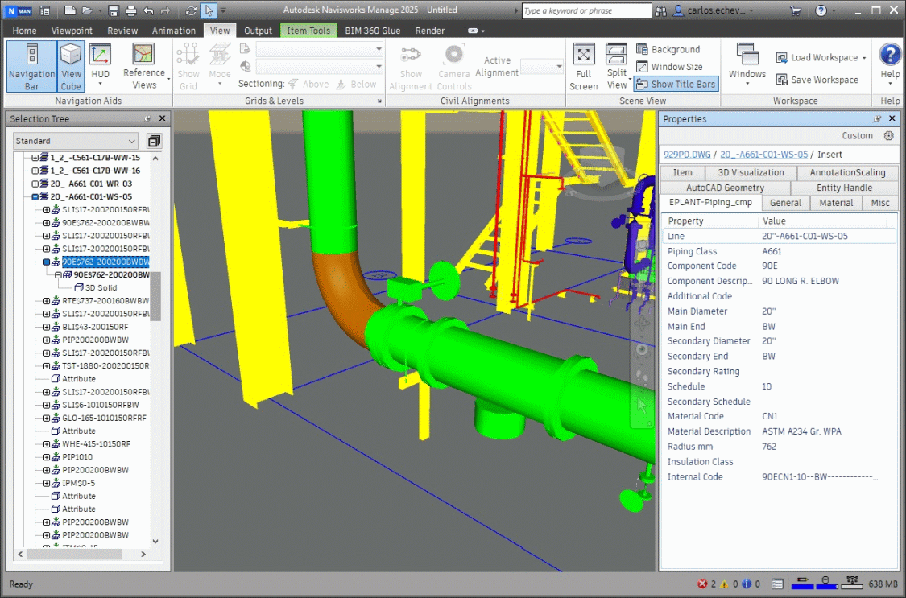Viewport: 906px width, 598px height.
Task: Open the Material properties tab
Action: coord(835,203)
